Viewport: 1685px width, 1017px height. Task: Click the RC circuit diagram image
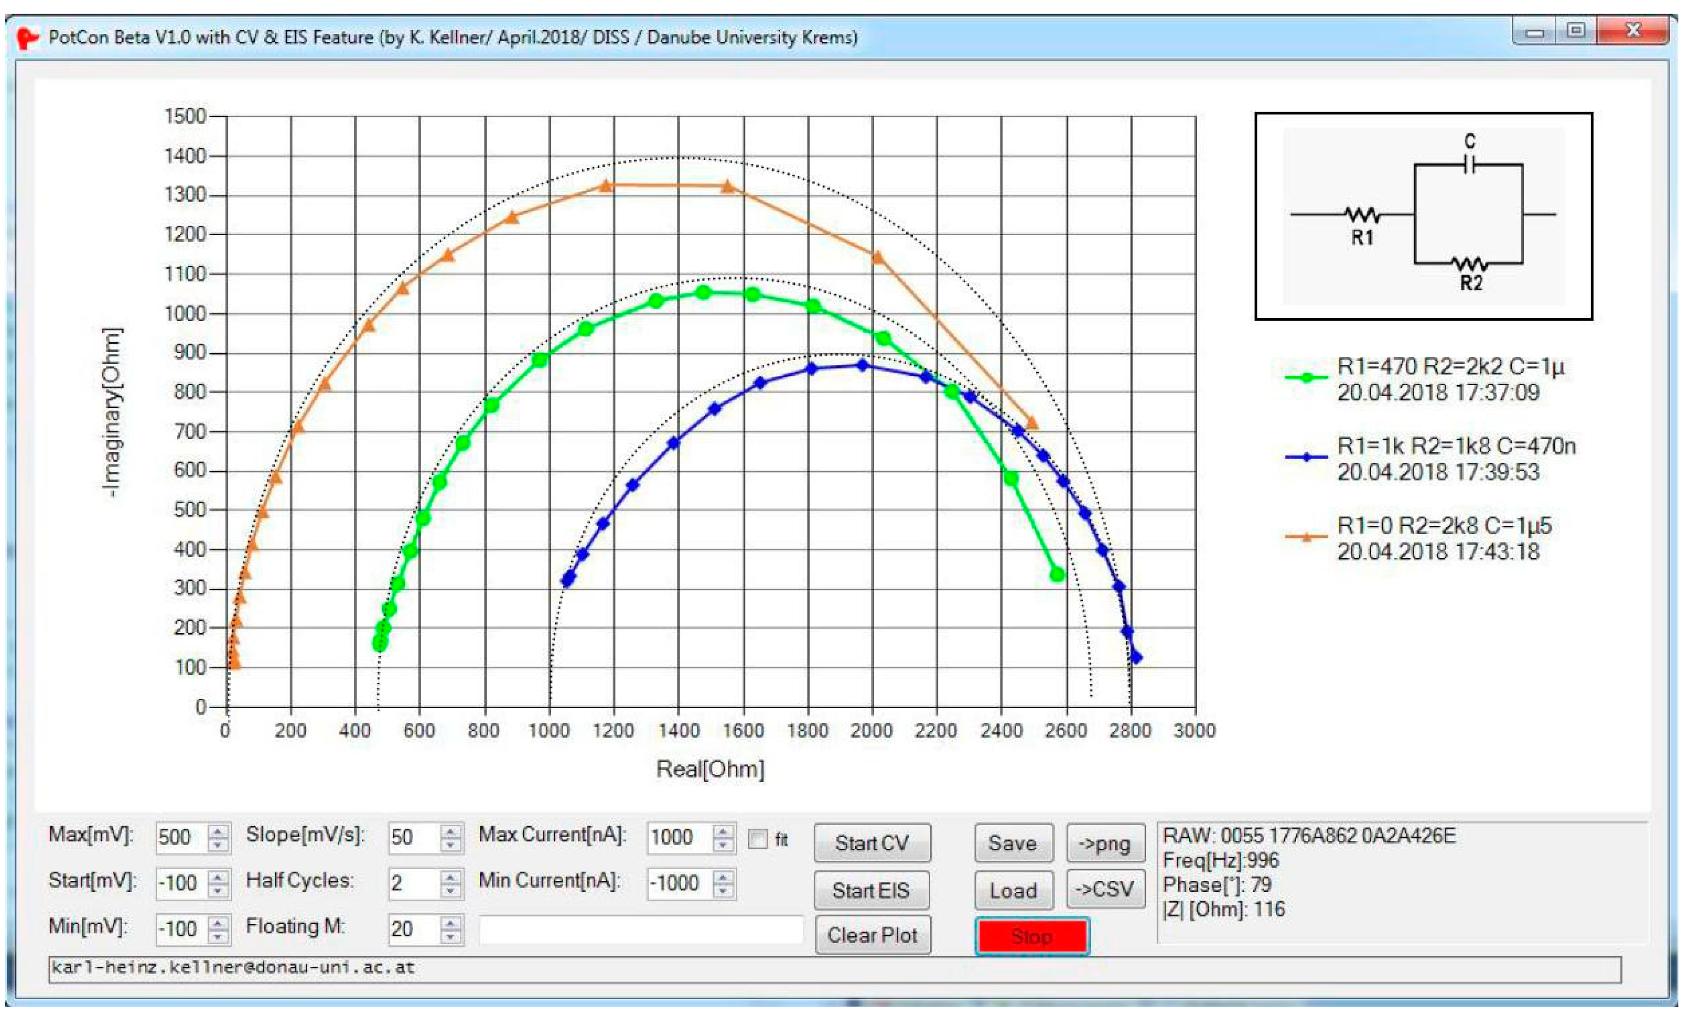point(1424,215)
